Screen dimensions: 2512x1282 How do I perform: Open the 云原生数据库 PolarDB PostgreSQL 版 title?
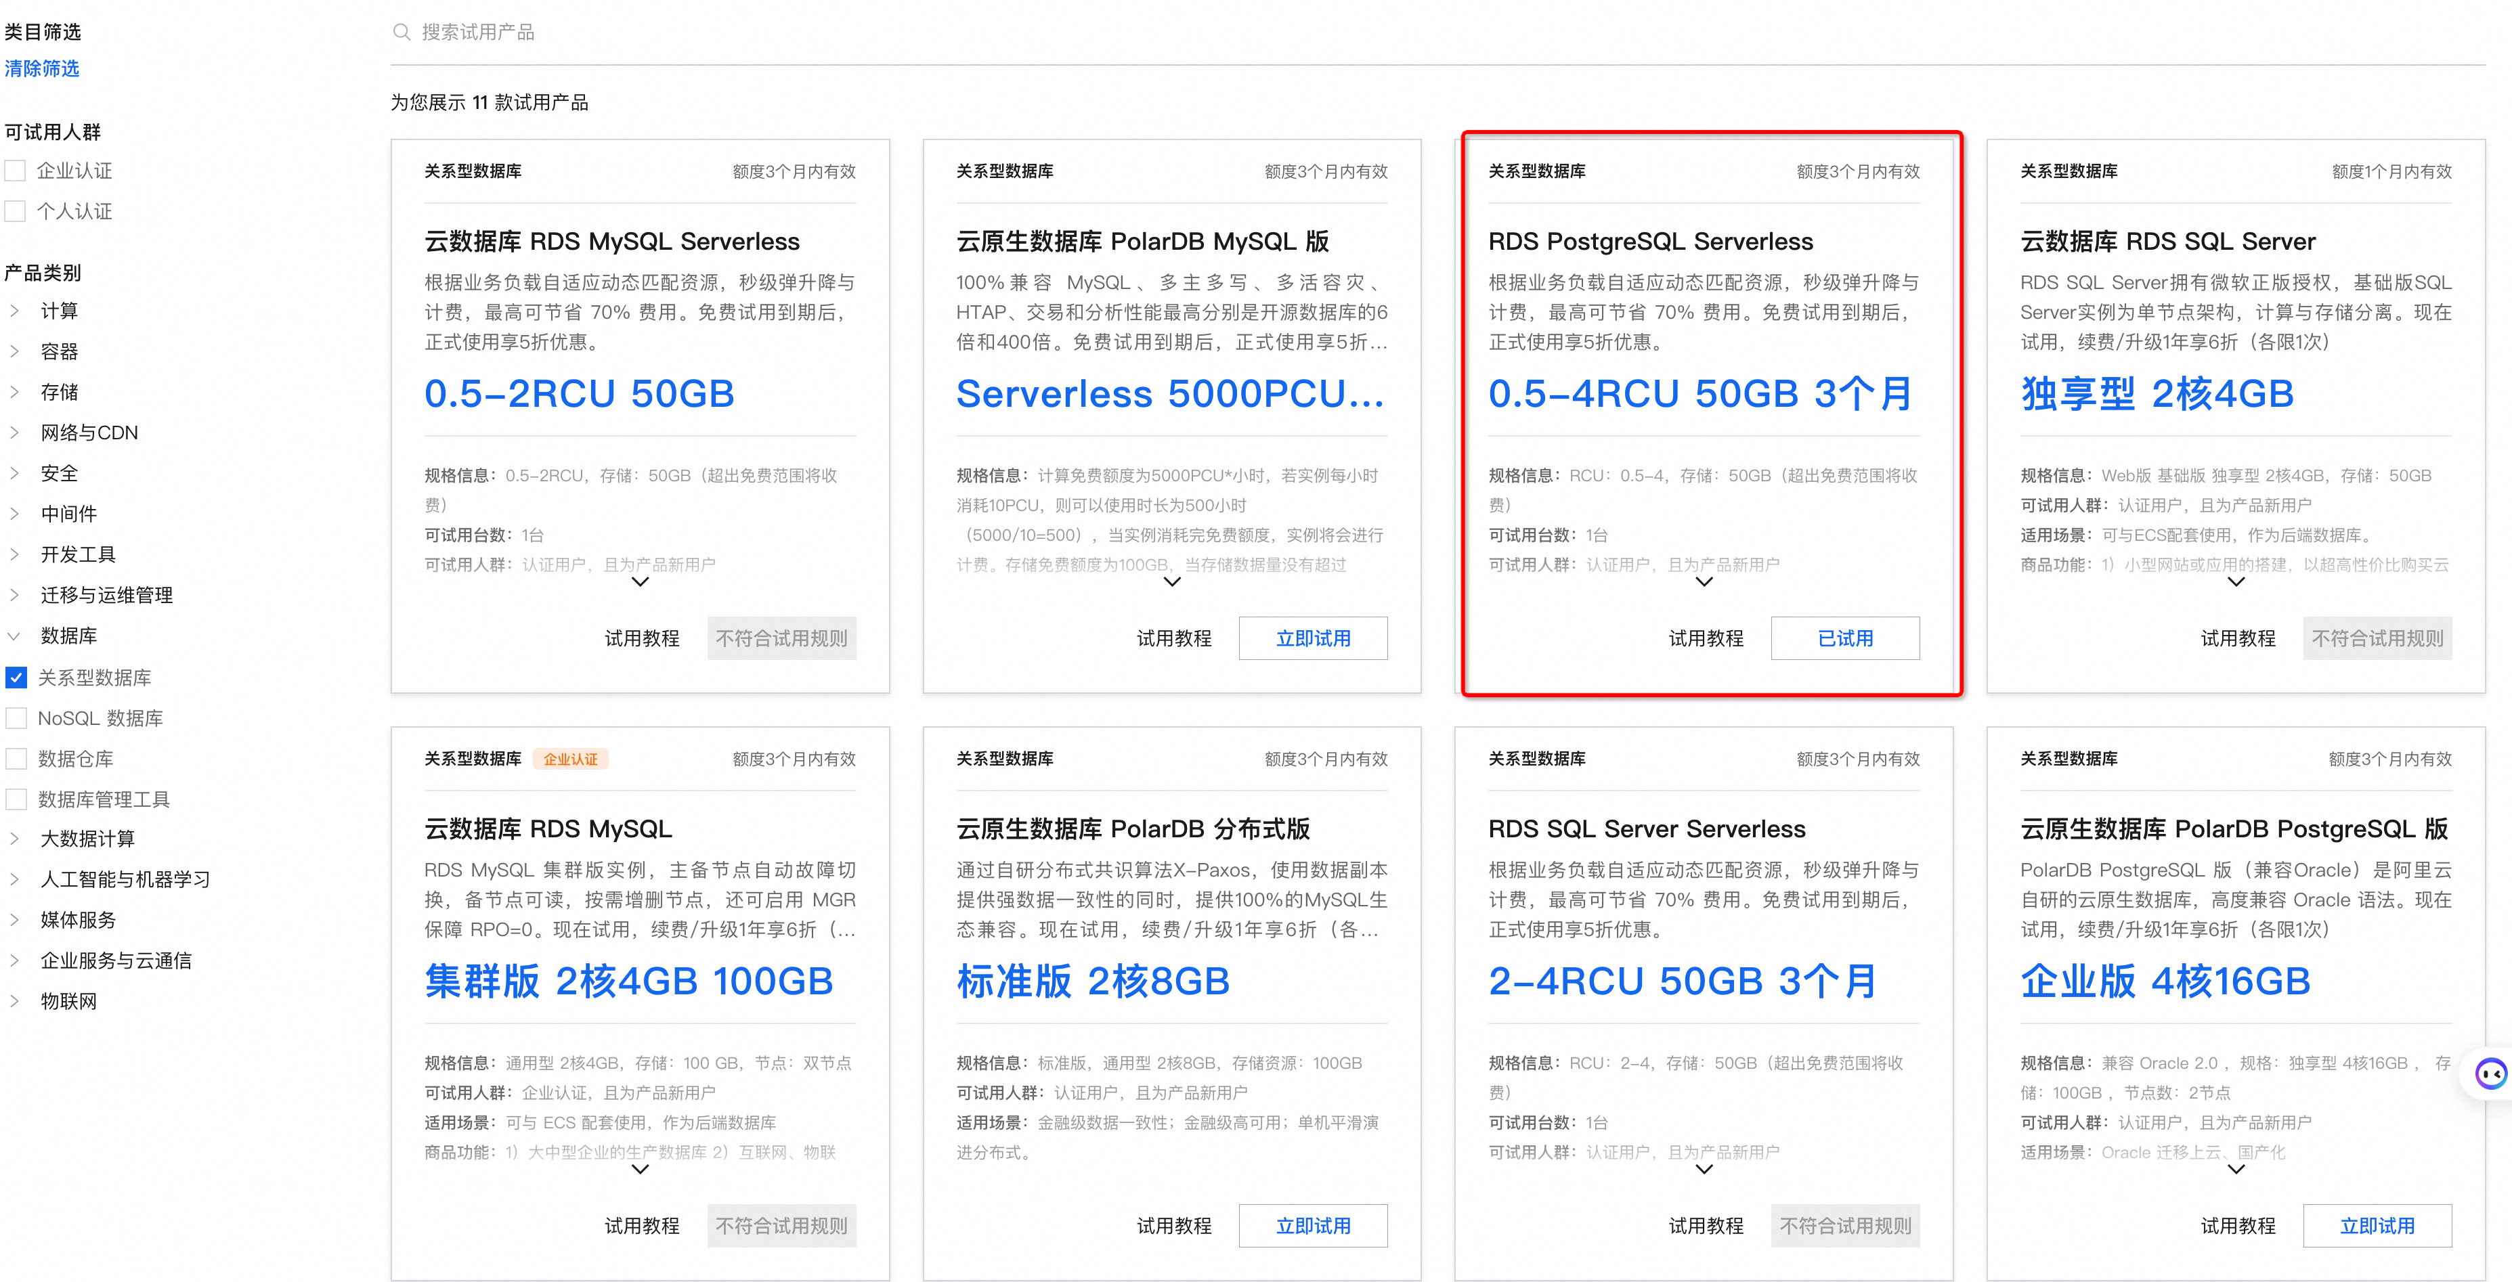click(x=2233, y=828)
